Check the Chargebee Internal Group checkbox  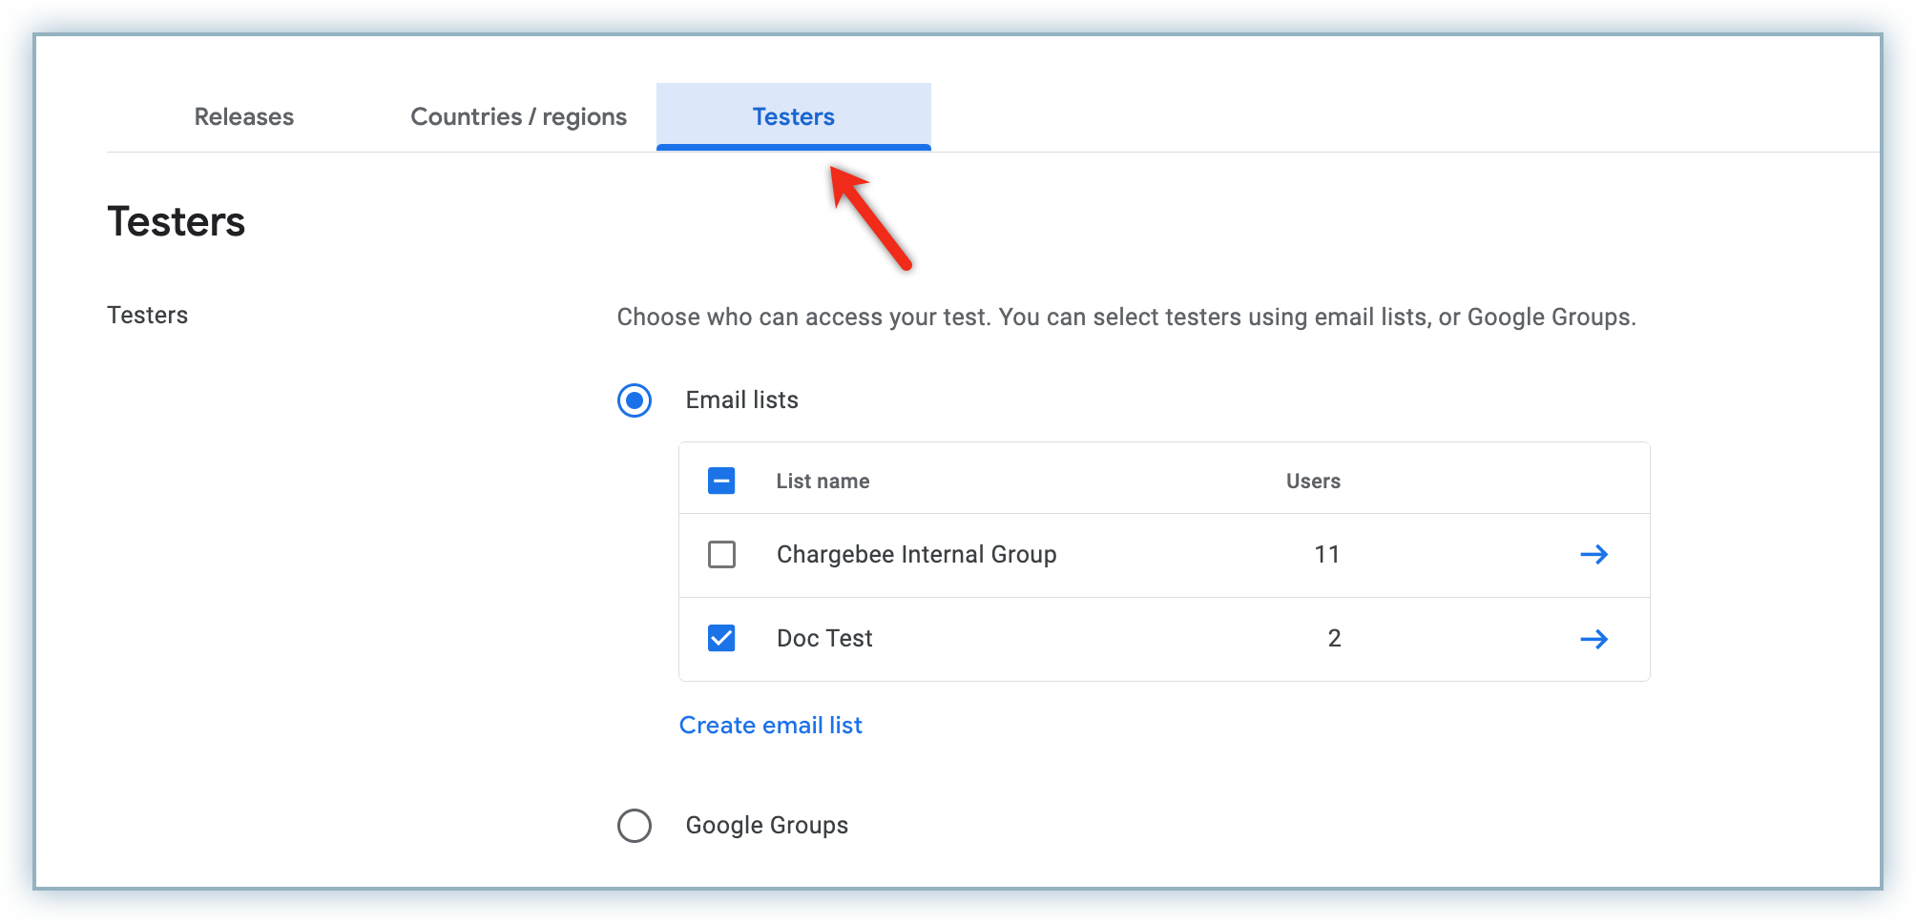tap(721, 554)
